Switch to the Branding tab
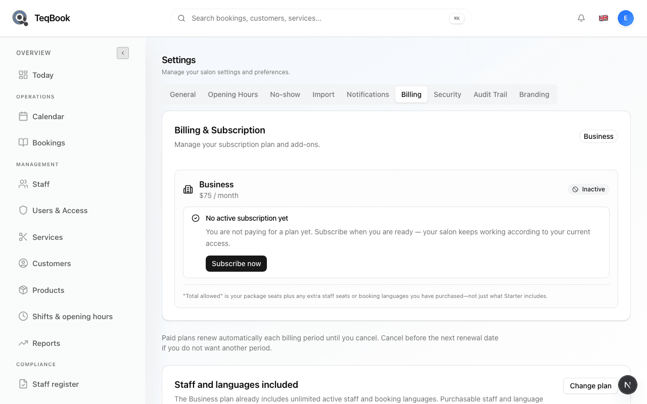This screenshot has height=404, width=647. pyautogui.click(x=534, y=94)
